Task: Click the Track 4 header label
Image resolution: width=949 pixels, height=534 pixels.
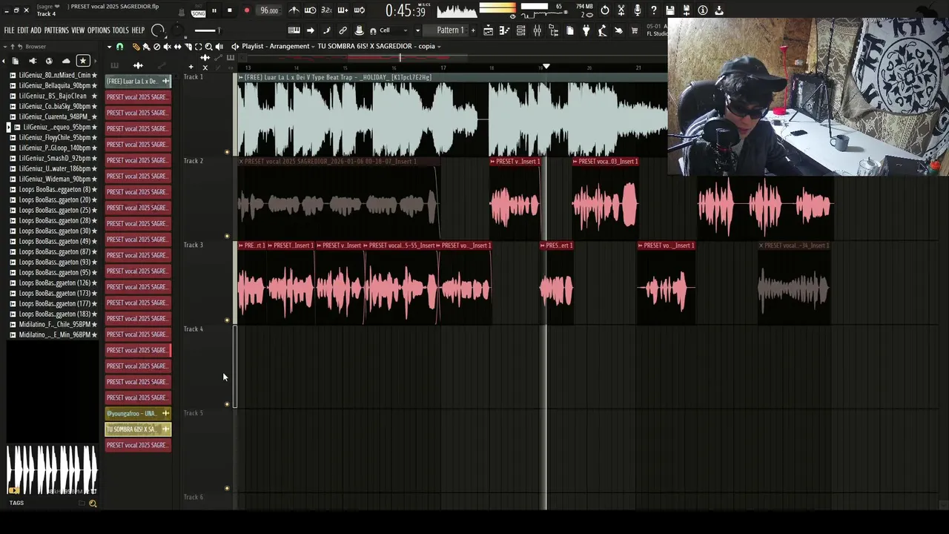Action: [x=194, y=329]
